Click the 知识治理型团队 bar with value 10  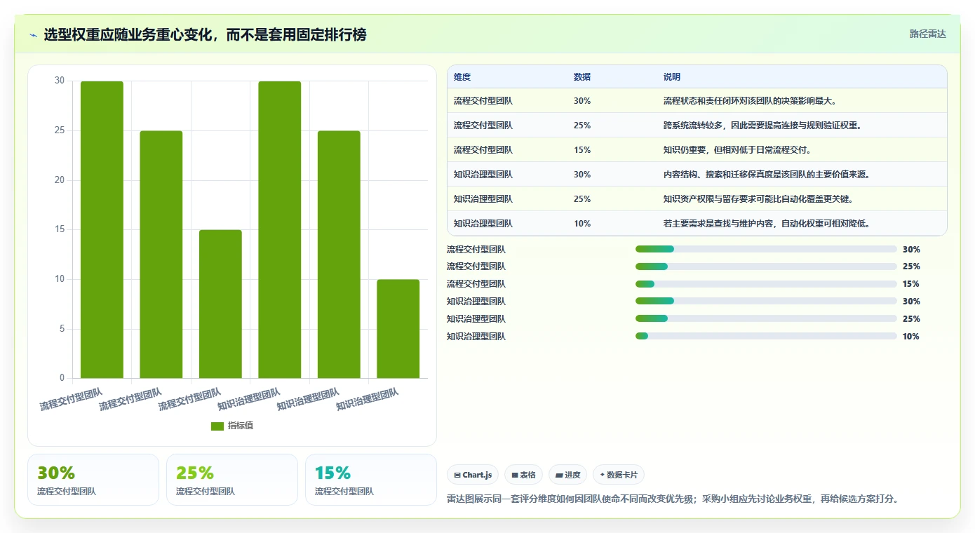(x=398, y=329)
